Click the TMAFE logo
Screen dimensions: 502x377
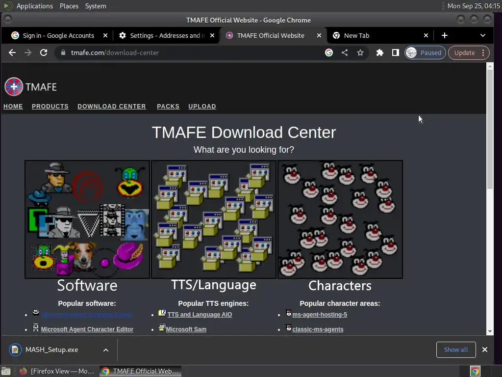[x=30, y=86]
